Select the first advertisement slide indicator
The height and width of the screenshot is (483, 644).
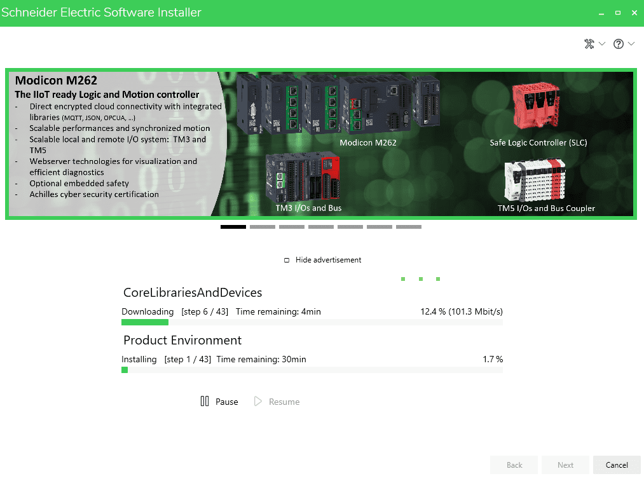coord(233,227)
